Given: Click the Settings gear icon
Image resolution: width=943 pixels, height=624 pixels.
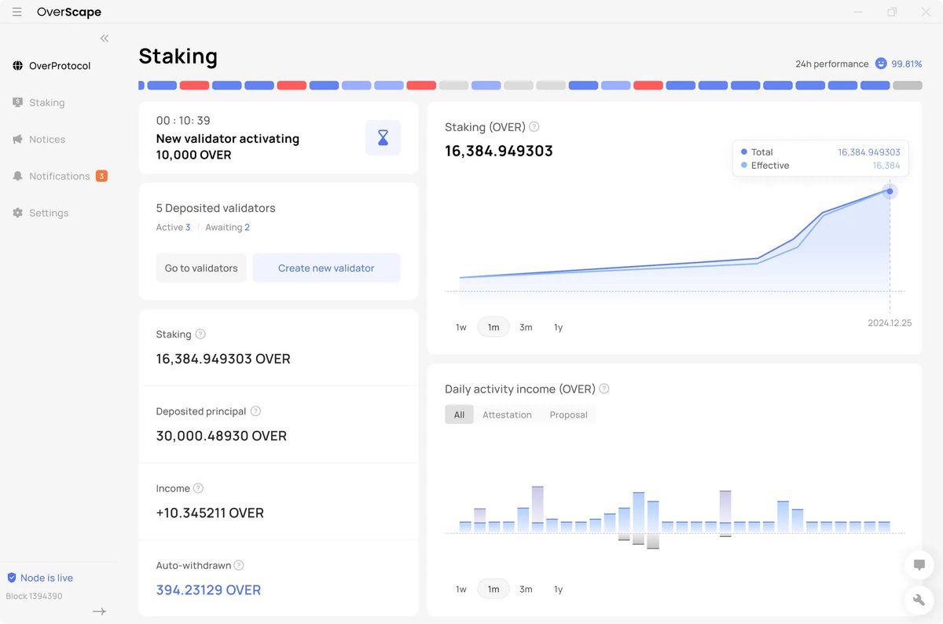Looking at the screenshot, I should (x=17, y=213).
